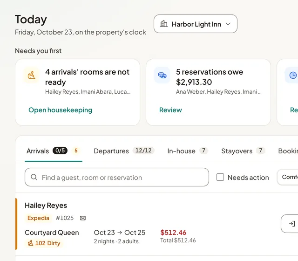Viewport: 298px width, 261px height.
Task: Click the Oct 23 → Oct 25 stay dates
Action: tap(119, 233)
